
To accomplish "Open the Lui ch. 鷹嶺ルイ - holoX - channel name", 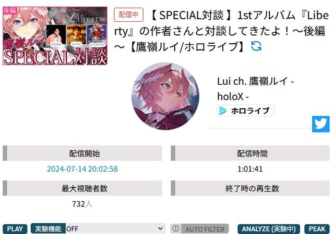I will pyautogui.click(x=255, y=89).
